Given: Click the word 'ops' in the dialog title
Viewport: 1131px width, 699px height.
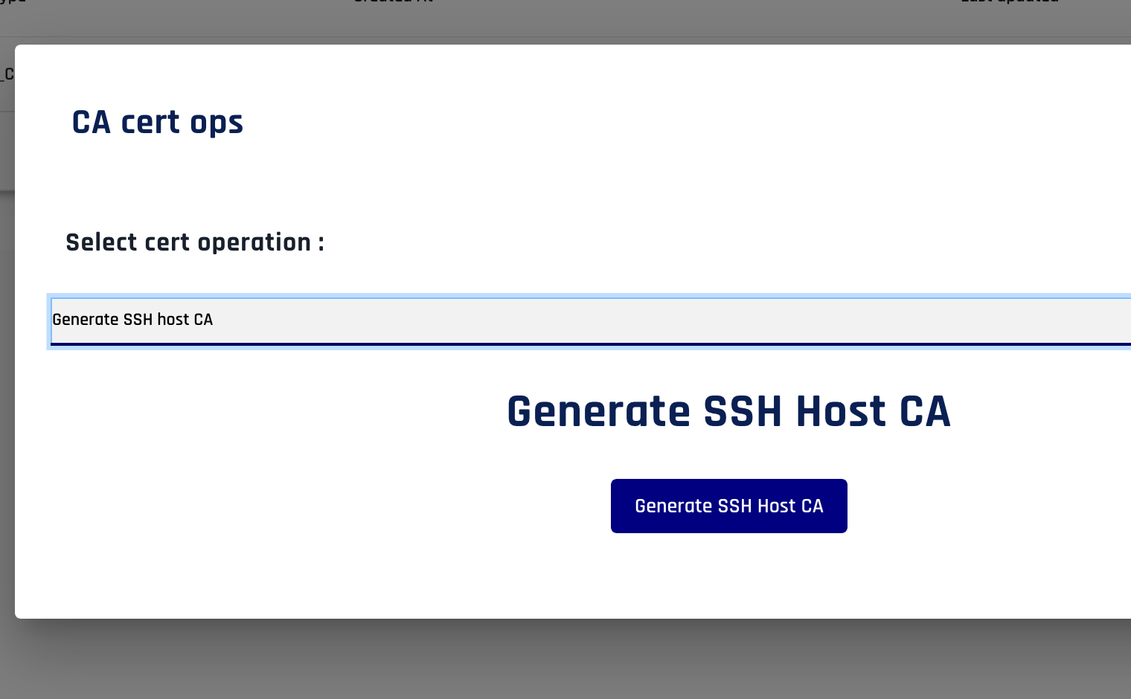Looking at the screenshot, I should click(217, 123).
